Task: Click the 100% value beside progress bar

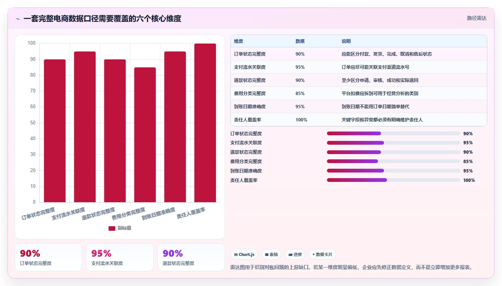Action: pos(469,180)
